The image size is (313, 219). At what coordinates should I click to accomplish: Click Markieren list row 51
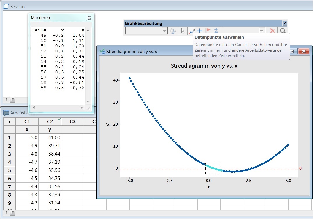(58, 46)
